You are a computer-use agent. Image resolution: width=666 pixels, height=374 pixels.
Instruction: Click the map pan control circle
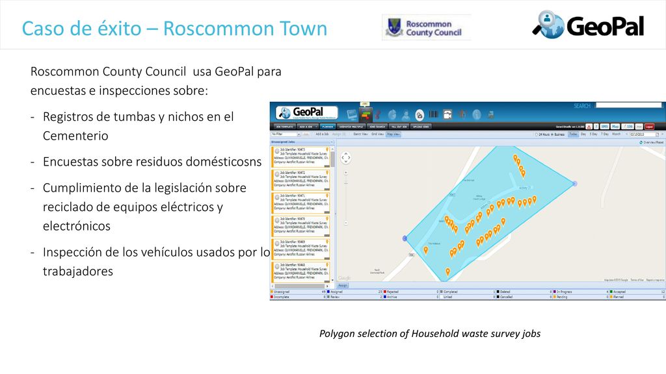click(346, 158)
